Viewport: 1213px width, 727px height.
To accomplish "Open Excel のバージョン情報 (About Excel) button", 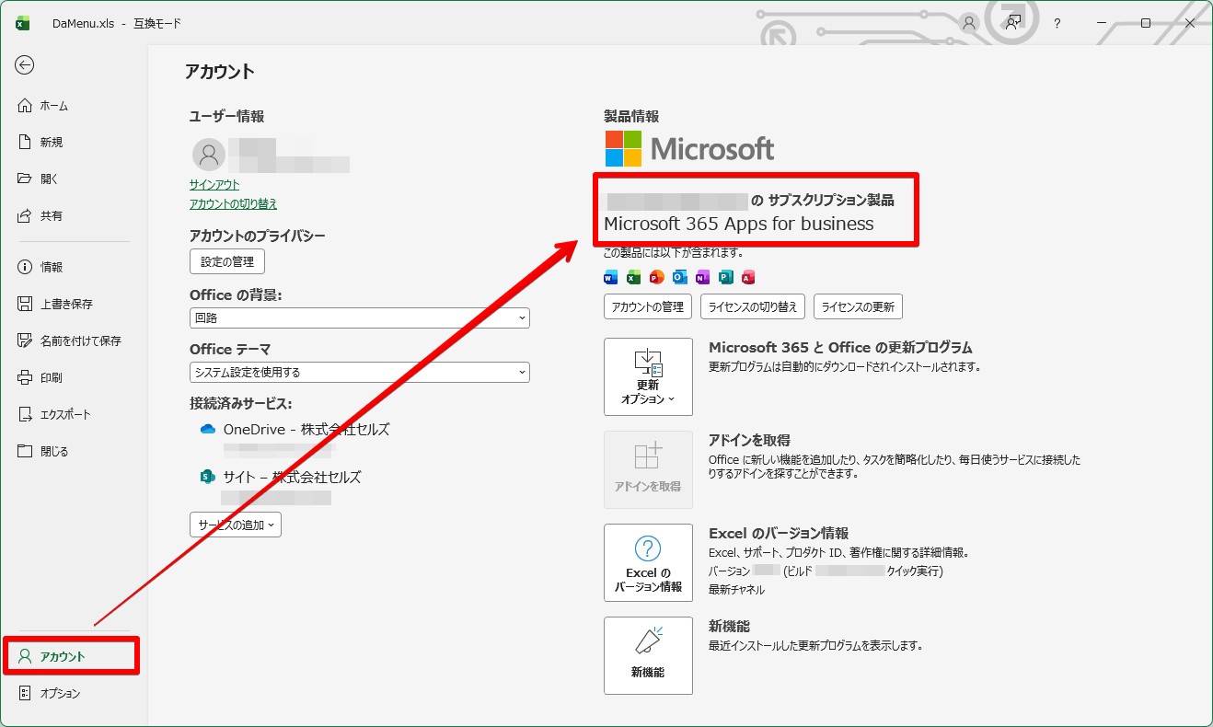I will click(648, 562).
